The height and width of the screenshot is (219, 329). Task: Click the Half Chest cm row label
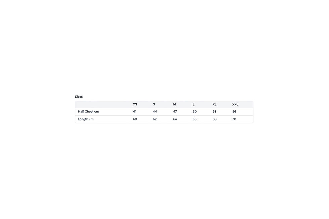[x=88, y=112]
